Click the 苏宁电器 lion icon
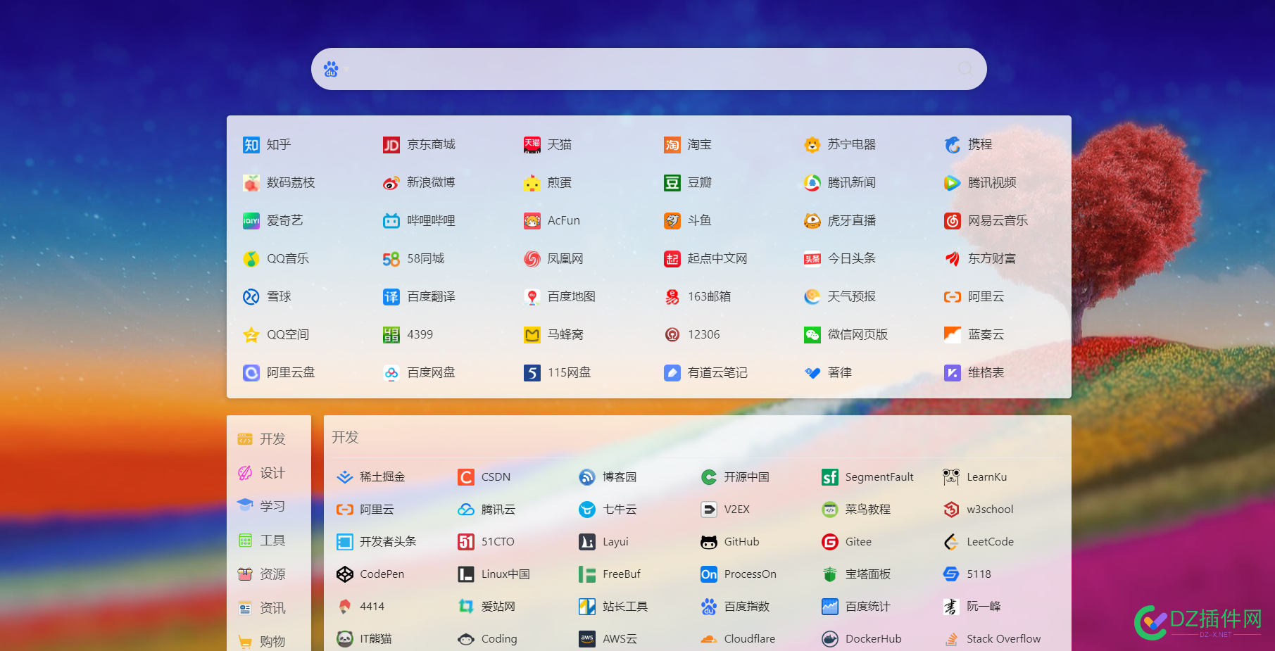This screenshot has height=651, width=1275. tap(812, 145)
